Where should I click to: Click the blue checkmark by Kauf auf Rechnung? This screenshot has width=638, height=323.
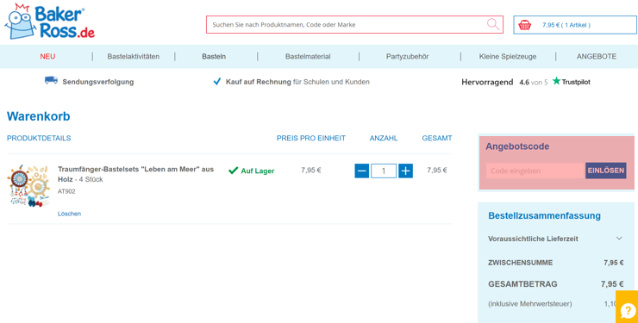217,82
